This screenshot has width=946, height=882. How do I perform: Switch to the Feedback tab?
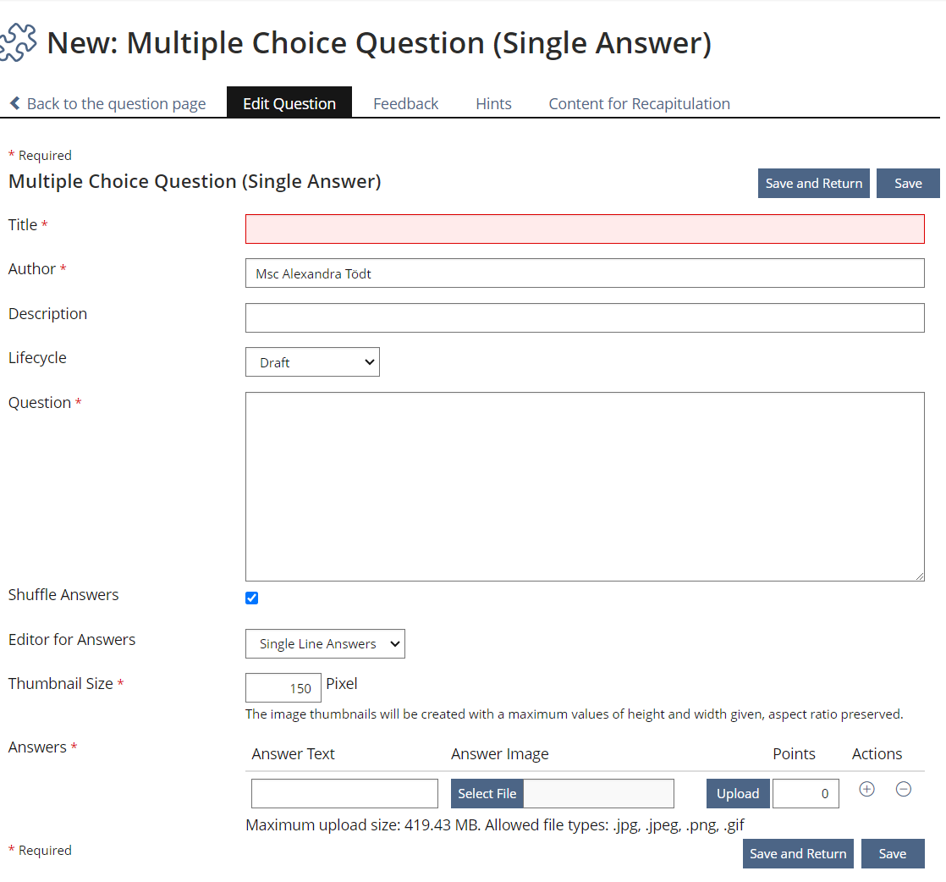click(405, 102)
